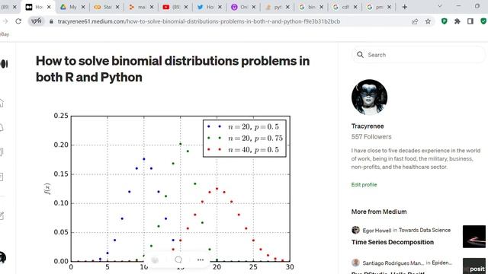Open a new tab with the plus button
Viewport: 488px width, 274px height.
tap(405, 7)
